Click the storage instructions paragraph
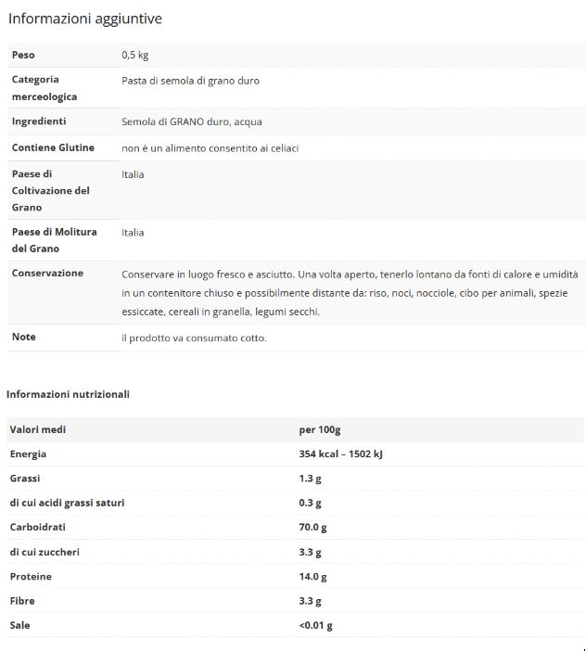586x651 pixels. [350, 293]
